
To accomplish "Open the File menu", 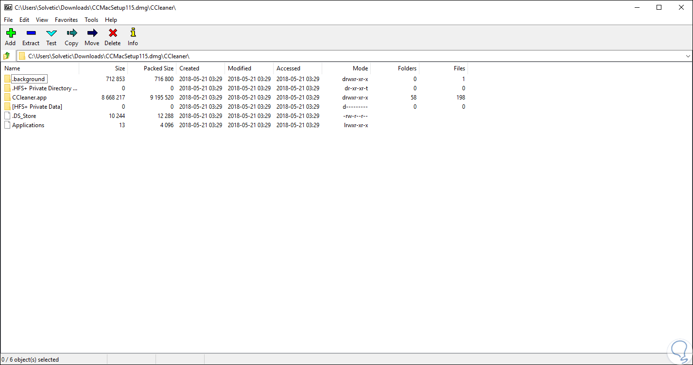I will 8,20.
